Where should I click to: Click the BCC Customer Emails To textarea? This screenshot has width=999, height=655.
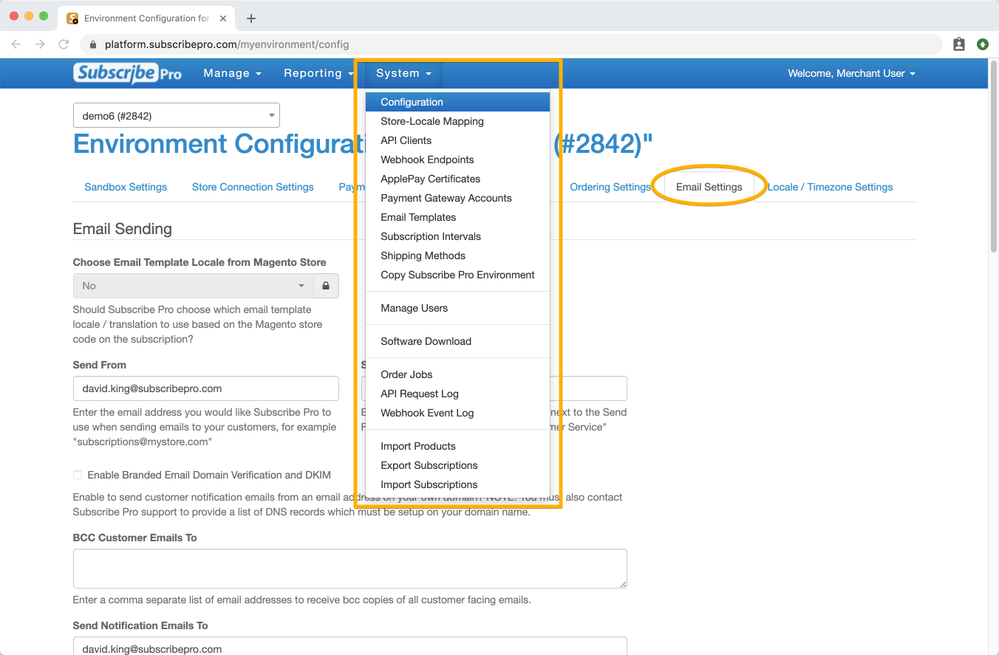click(350, 569)
